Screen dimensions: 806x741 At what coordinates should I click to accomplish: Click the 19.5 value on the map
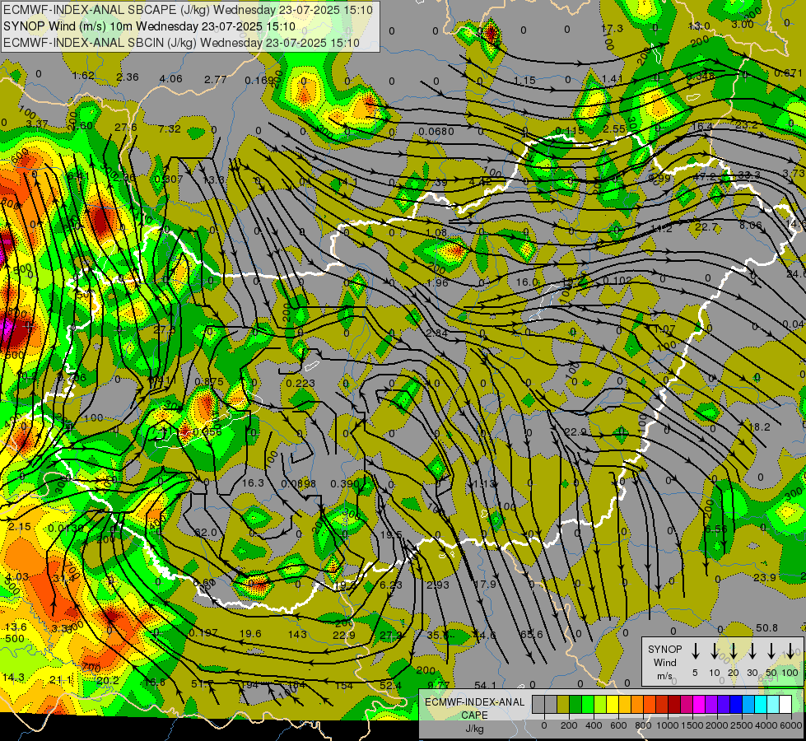point(391,535)
